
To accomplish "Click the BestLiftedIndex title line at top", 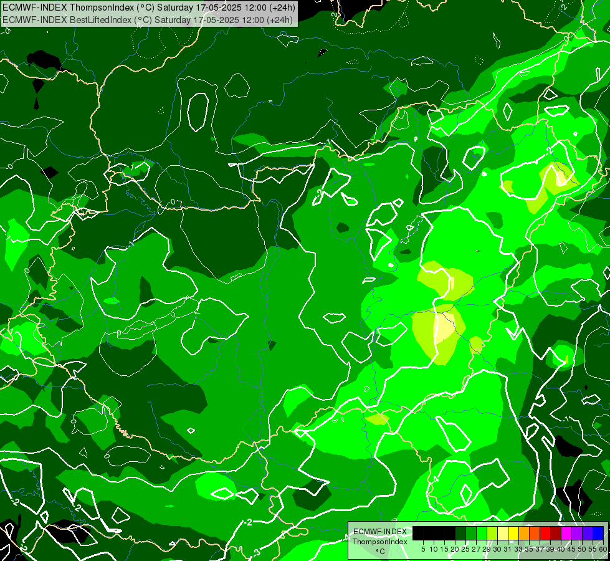I will [x=148, y=20].
